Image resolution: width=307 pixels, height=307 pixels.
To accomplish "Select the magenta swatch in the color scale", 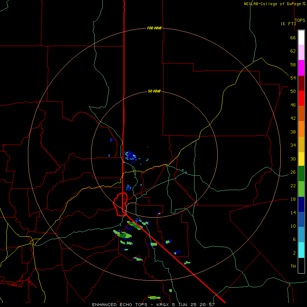I will coord(301,68).
